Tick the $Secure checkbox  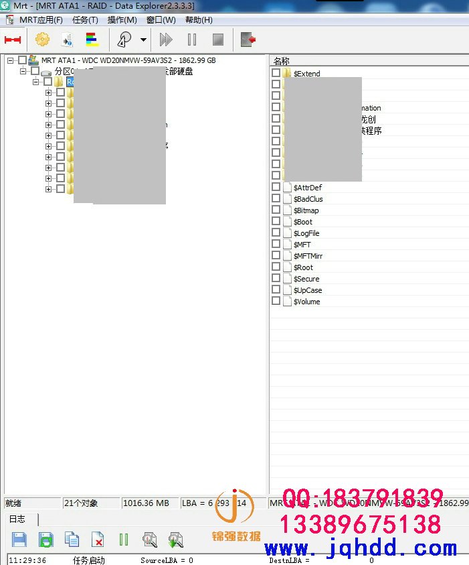tap(276, 278)
